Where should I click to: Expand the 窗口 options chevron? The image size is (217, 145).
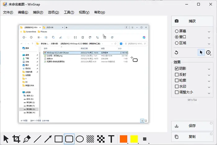[209, 38]
